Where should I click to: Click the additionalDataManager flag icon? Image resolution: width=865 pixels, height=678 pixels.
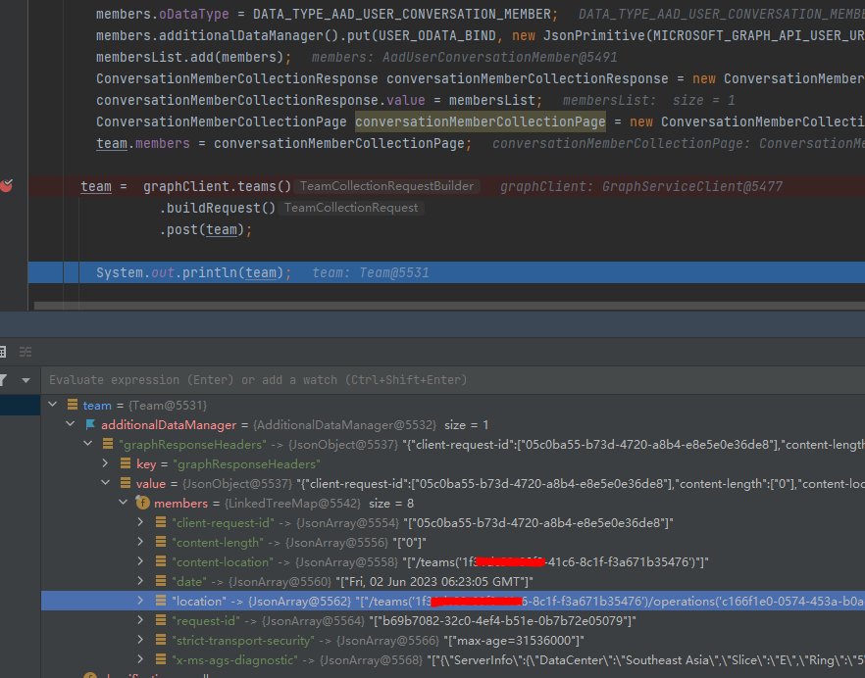tap(90, 424)
